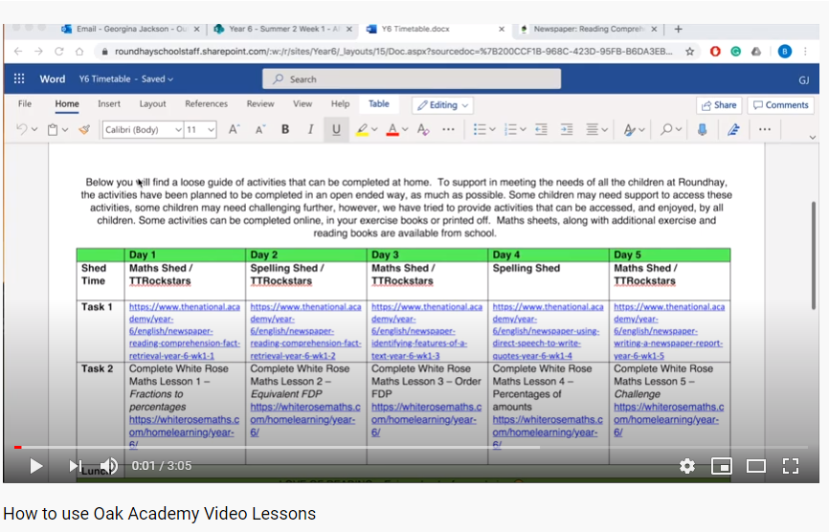829x532 pixels.
Task: Mute the video with speaker icon
Action: tap(109, 466)
